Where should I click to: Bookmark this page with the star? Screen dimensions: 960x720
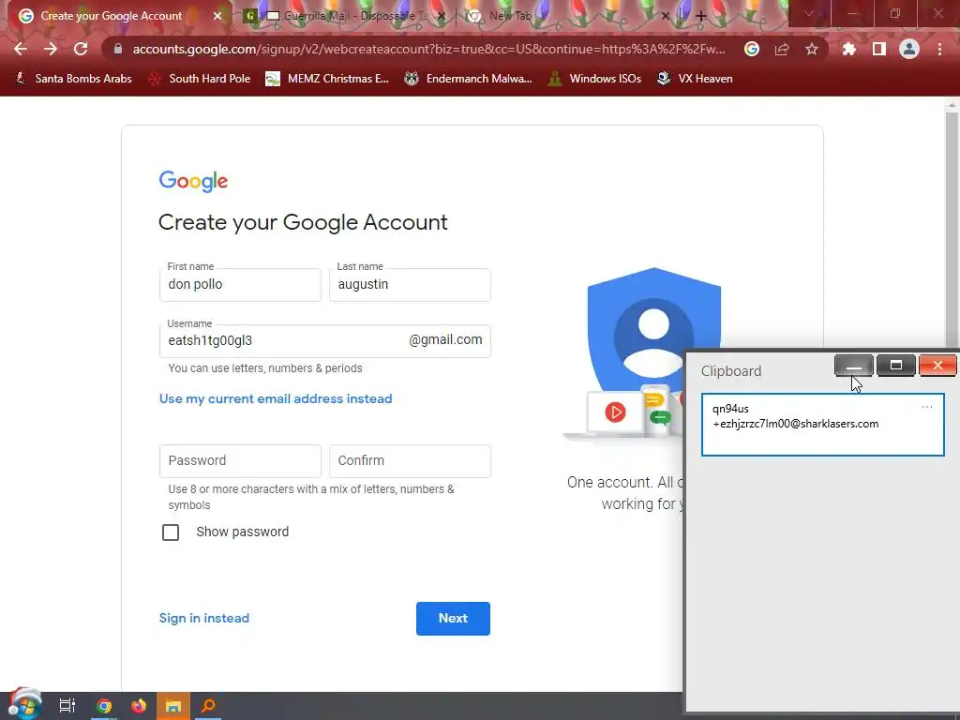pyautogui.click(x=812, y=49)
